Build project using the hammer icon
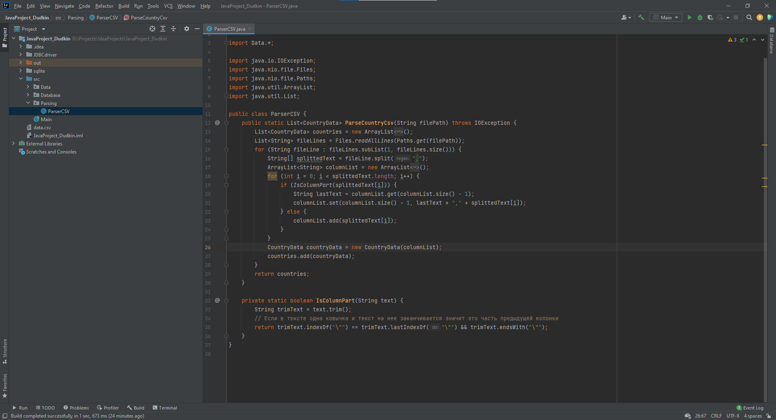Image resolution: width=776 pixels, height=420 pixels. pos(641,17)
